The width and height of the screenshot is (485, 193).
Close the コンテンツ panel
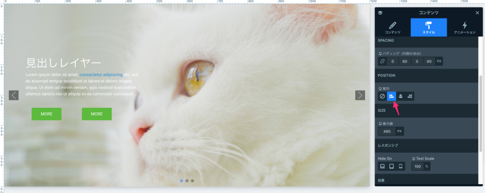(477, 13)
